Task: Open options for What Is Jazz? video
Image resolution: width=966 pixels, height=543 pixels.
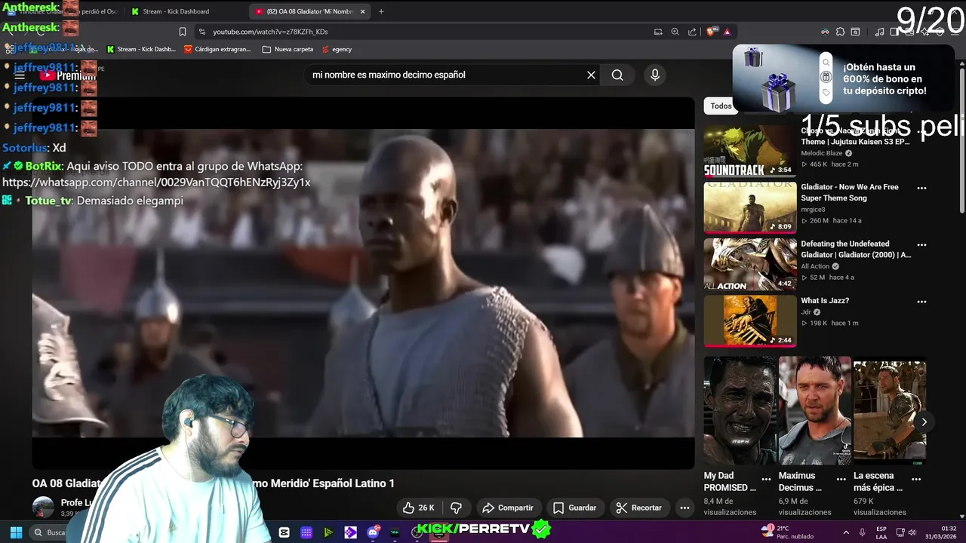Action: (x=921, y=301)
